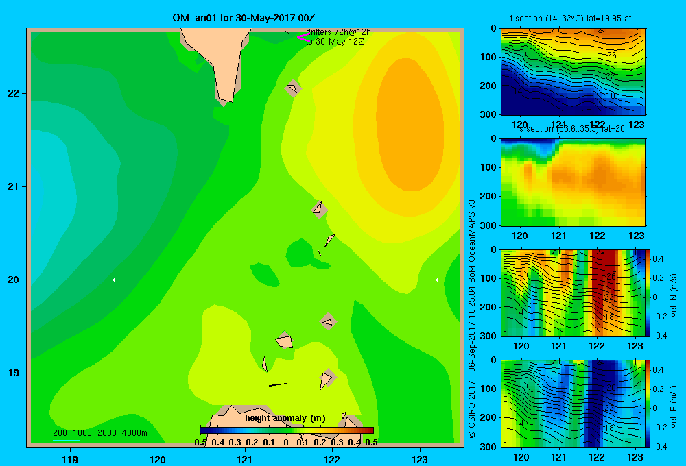Click the '0.4' tick on vel. N colorbar

(658, 259)
